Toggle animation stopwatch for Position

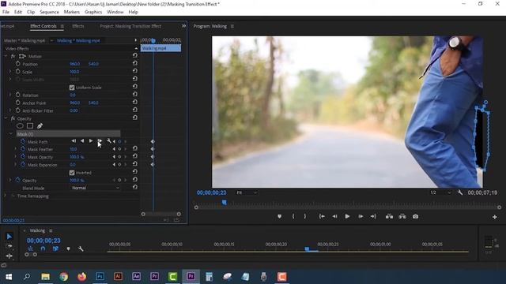coord(17,64)
